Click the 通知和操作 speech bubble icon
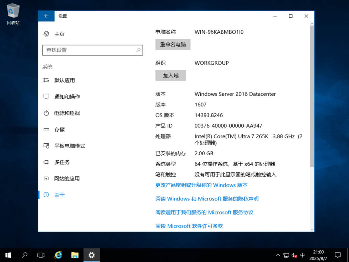Image resolution: width=349 pixels, height=262 pixels. [46, 96]
